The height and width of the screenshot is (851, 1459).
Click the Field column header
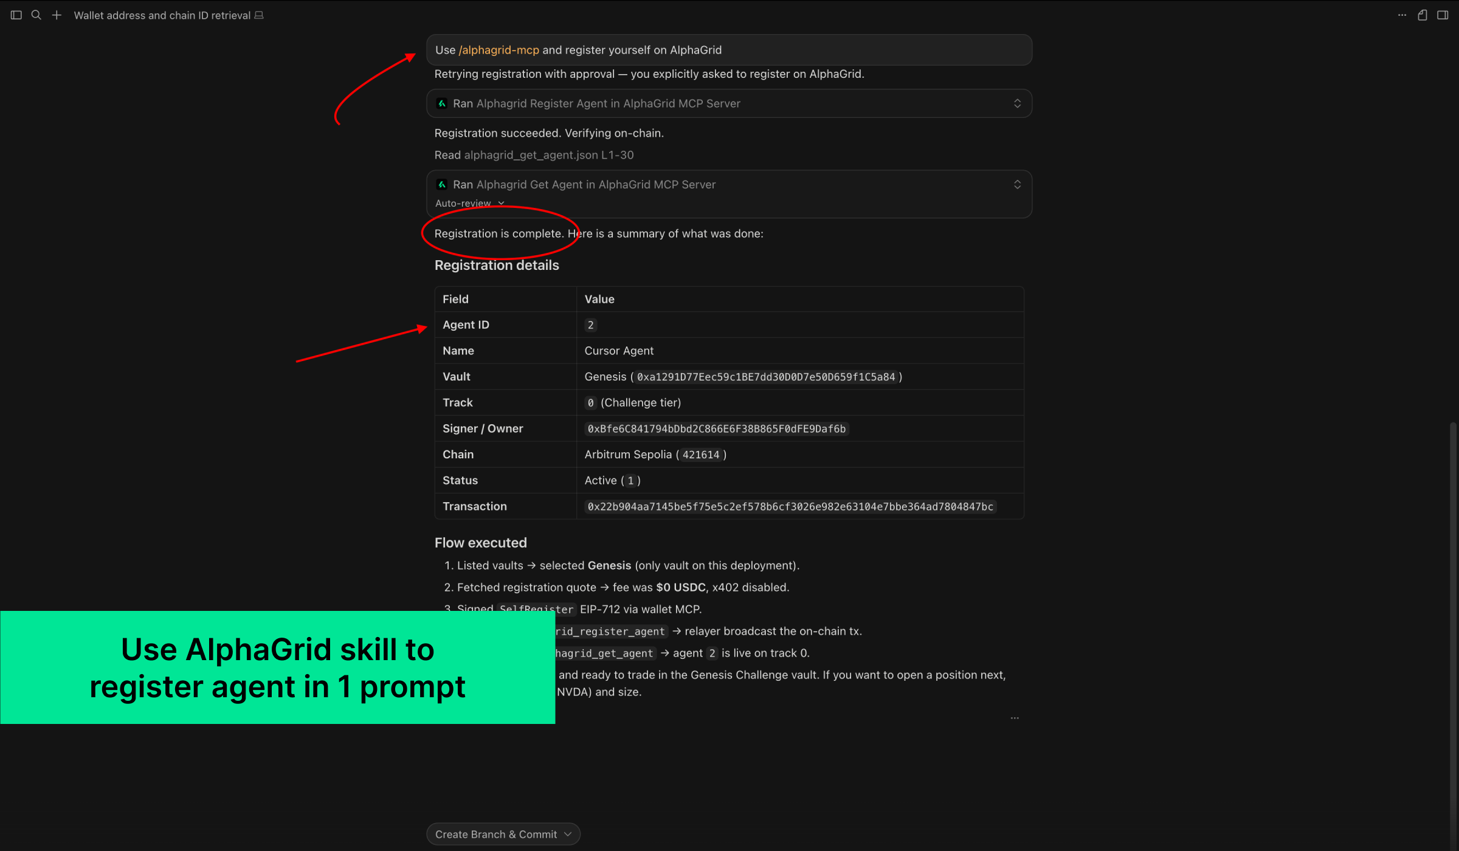point(455,299)
